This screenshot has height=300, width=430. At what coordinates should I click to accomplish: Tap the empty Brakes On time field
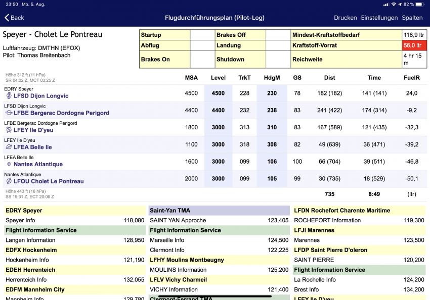pyautogui.click(x=202, y=60)
